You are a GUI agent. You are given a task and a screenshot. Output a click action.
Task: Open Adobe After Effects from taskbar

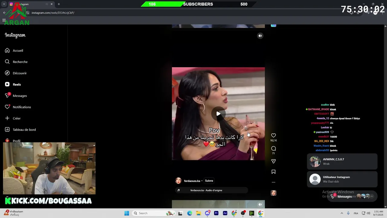point(225,213)
